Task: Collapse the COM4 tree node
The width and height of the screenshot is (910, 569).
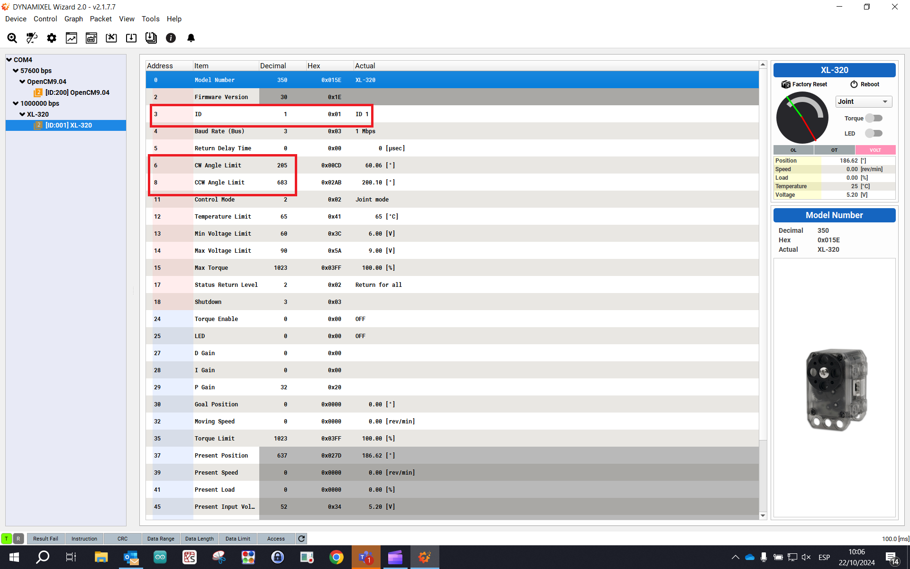Action: (9, 60)
